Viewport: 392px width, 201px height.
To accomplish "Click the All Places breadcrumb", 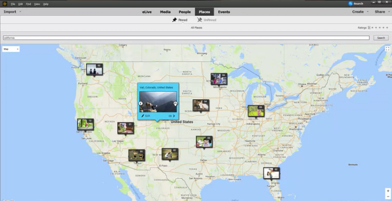I will pyautogui.click(x=196, y=28).
